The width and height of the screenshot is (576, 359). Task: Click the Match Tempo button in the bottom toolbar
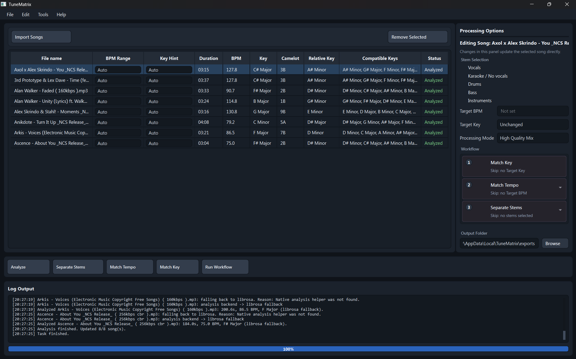click(x=130, y=267)
